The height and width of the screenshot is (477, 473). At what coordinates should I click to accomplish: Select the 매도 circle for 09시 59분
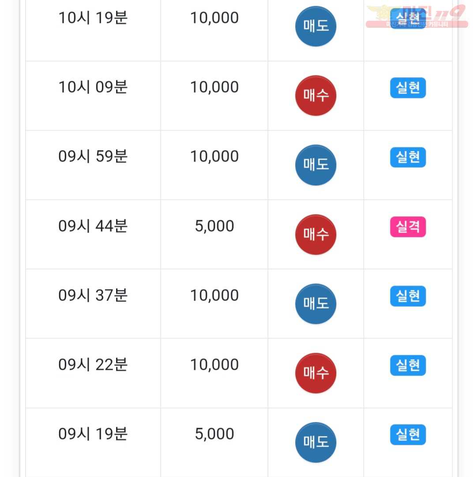tap(316, 165)
